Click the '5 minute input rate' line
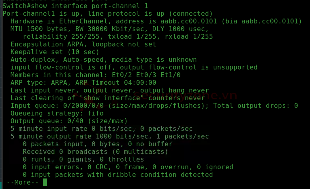The height and width of the screenshot is (189, 310). pyautogui.click(x=101, y=129)
